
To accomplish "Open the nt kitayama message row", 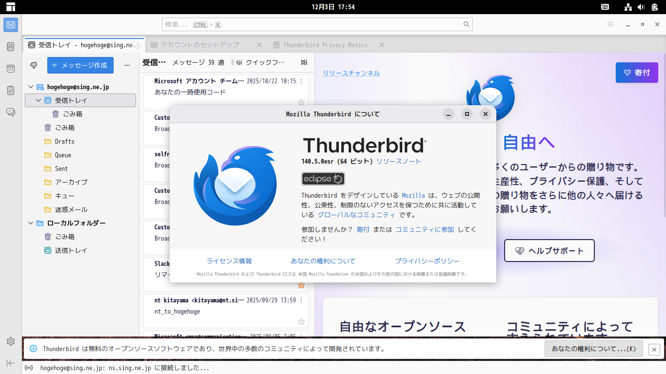I will (x=226, y=310).
